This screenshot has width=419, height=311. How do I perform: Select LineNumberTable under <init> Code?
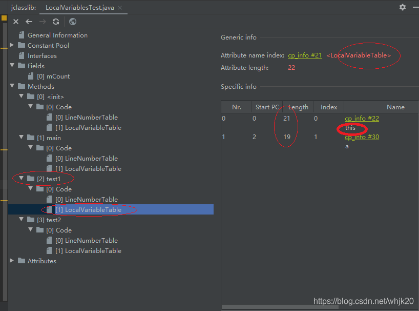tap(87, 118)
